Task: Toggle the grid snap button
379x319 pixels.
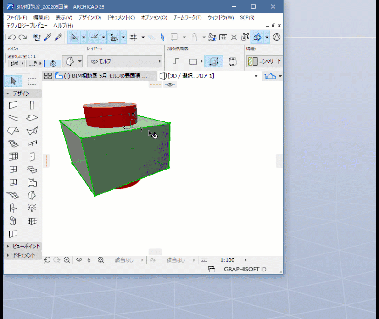Action: click(134, 38)
